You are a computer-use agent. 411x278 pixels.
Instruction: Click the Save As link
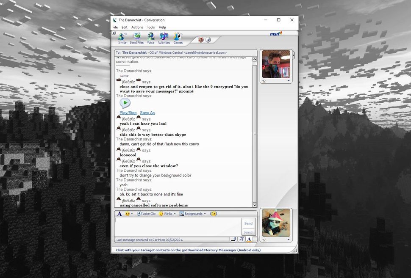click(147, 113)
